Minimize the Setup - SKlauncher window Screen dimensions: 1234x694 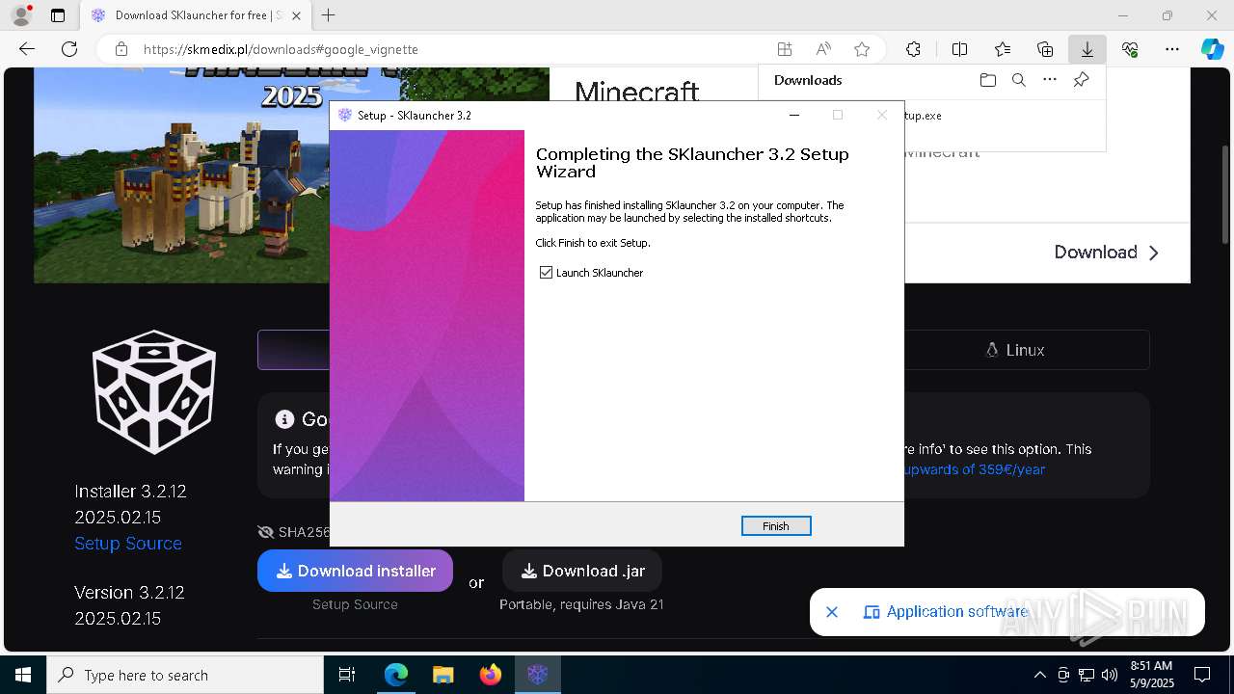coord(794,115)
